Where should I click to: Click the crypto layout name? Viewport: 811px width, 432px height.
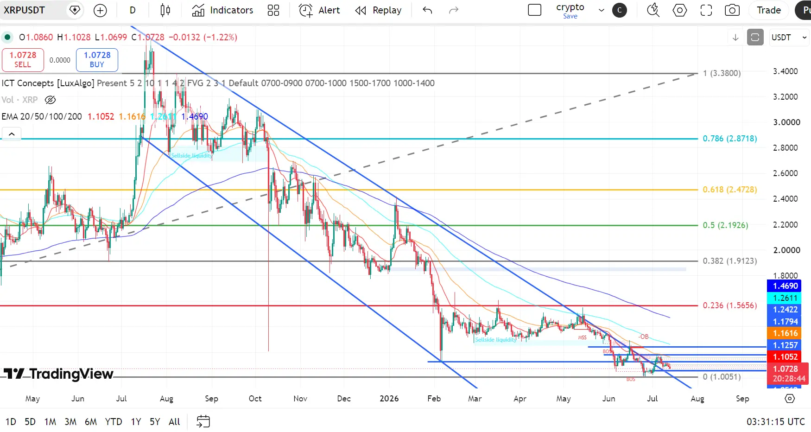570,7
